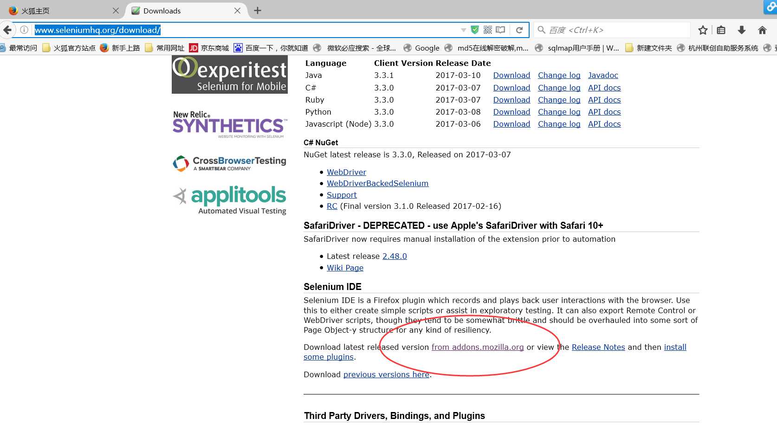Show bookmarks list icon
This screenshot has width=777, height=425.
[721, 30]
